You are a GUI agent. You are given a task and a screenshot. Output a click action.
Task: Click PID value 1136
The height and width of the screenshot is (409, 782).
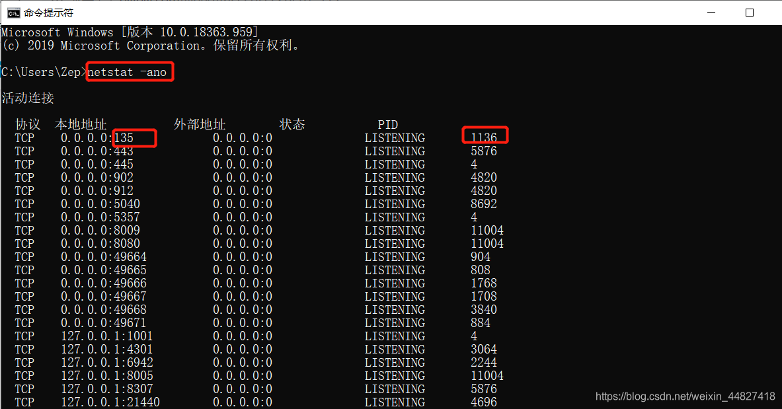click(484, 137)
